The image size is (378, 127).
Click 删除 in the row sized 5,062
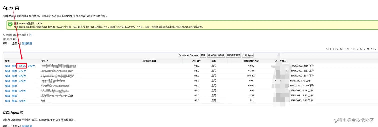tap(14, 86)
